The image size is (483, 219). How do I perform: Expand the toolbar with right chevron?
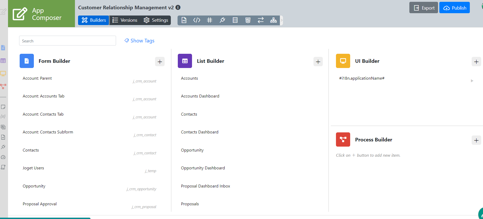282,20
